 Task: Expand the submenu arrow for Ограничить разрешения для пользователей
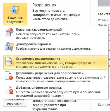click(105, 77)
